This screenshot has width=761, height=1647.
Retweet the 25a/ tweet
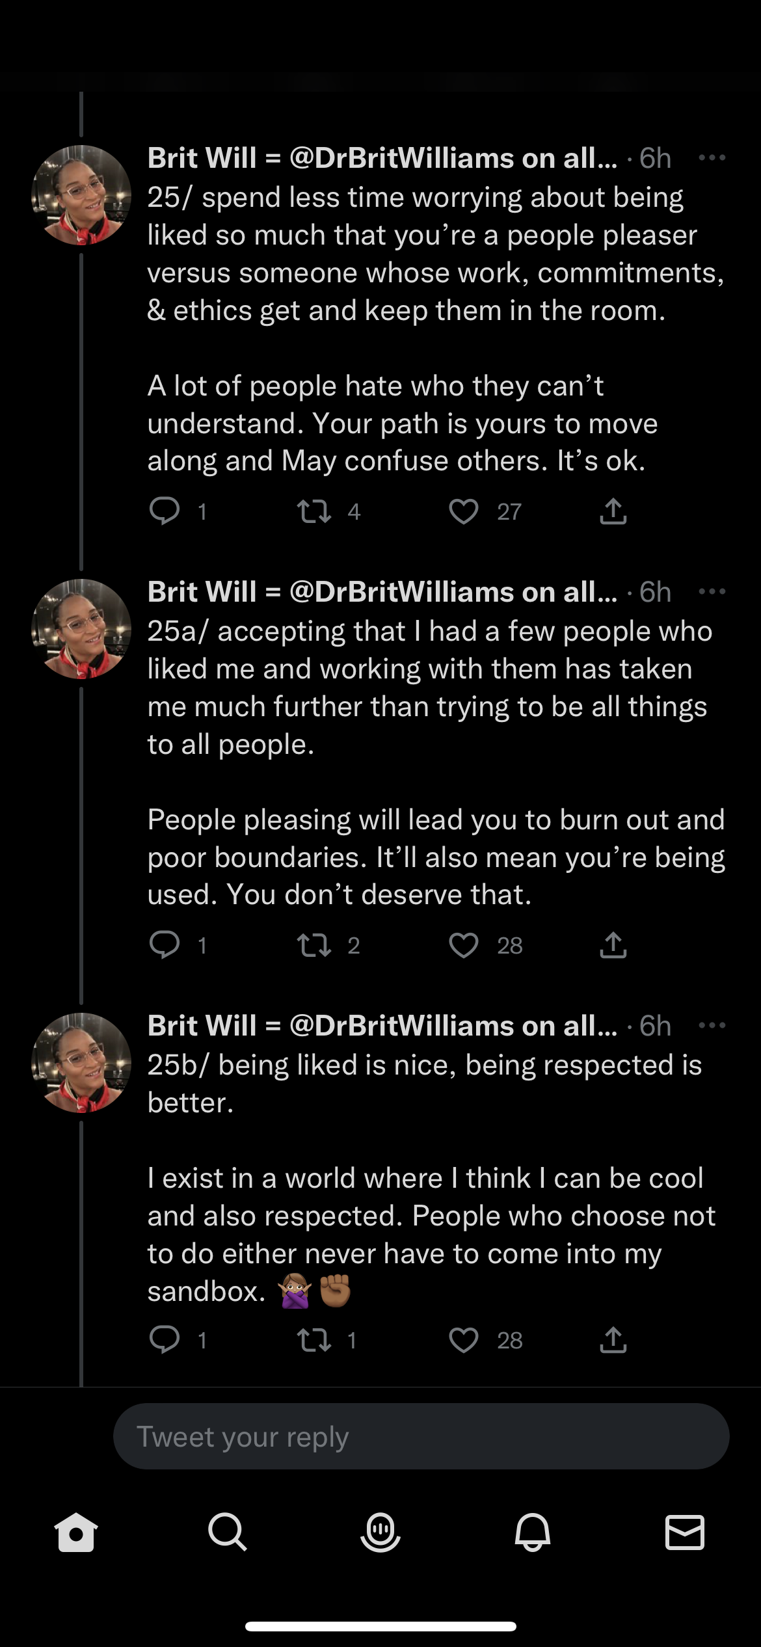pos(314,945)
